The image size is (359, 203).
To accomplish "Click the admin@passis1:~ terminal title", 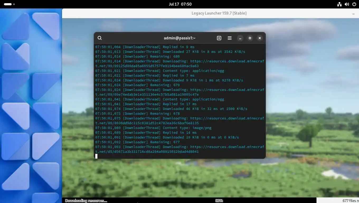I will click(179, 38).
